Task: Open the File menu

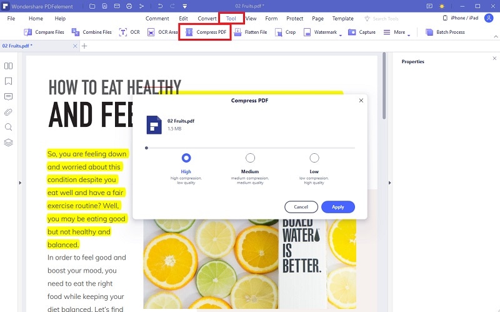Action: point(11,19)
